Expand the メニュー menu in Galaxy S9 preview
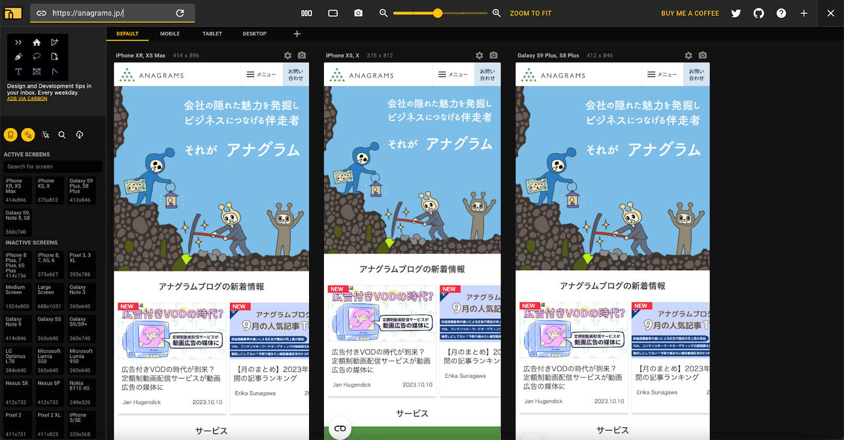 click(x=662, y=75)
